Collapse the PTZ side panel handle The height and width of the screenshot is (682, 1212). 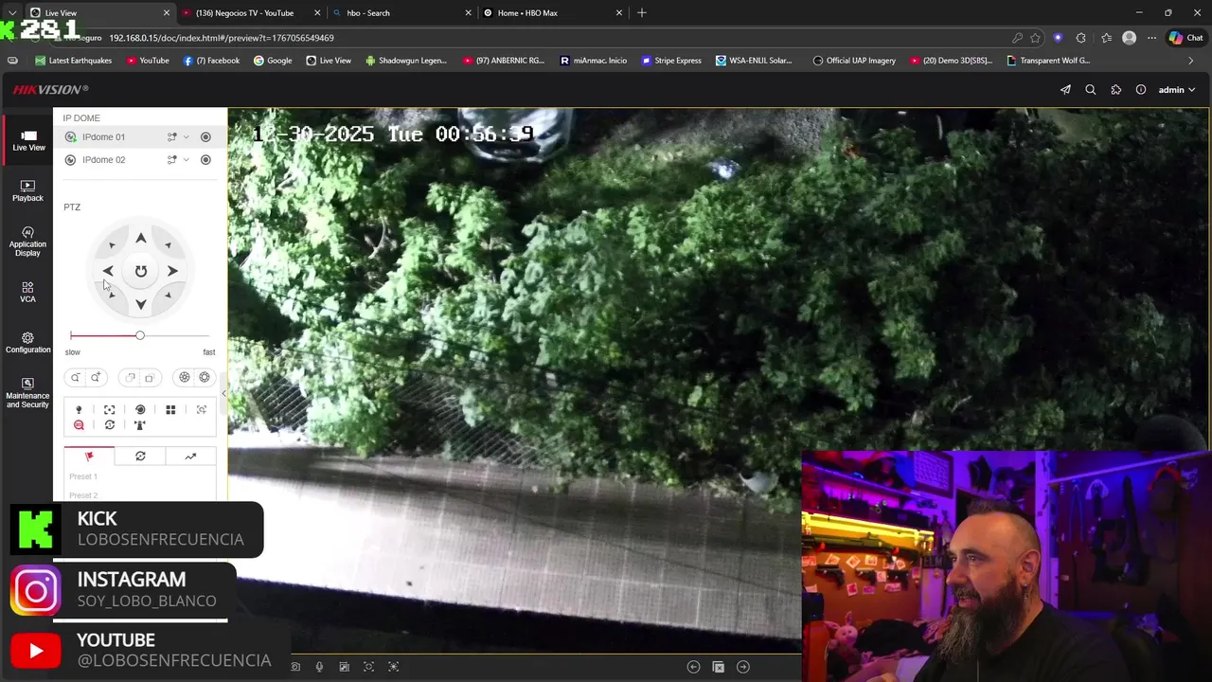point(223,393)
